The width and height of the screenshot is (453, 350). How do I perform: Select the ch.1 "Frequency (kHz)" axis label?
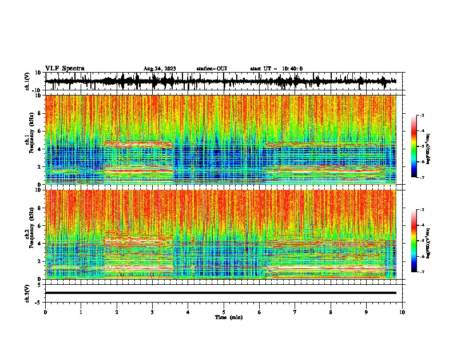click(x=31, y=133)
